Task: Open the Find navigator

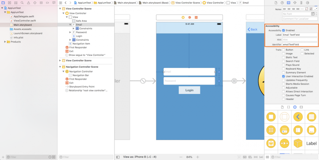Action: tap(22, 2)
